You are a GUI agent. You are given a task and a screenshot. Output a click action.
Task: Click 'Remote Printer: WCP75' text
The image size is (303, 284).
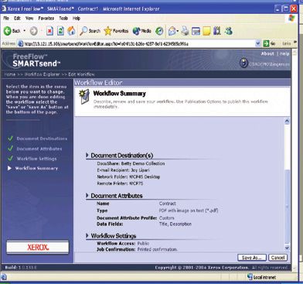pos(120,183)
